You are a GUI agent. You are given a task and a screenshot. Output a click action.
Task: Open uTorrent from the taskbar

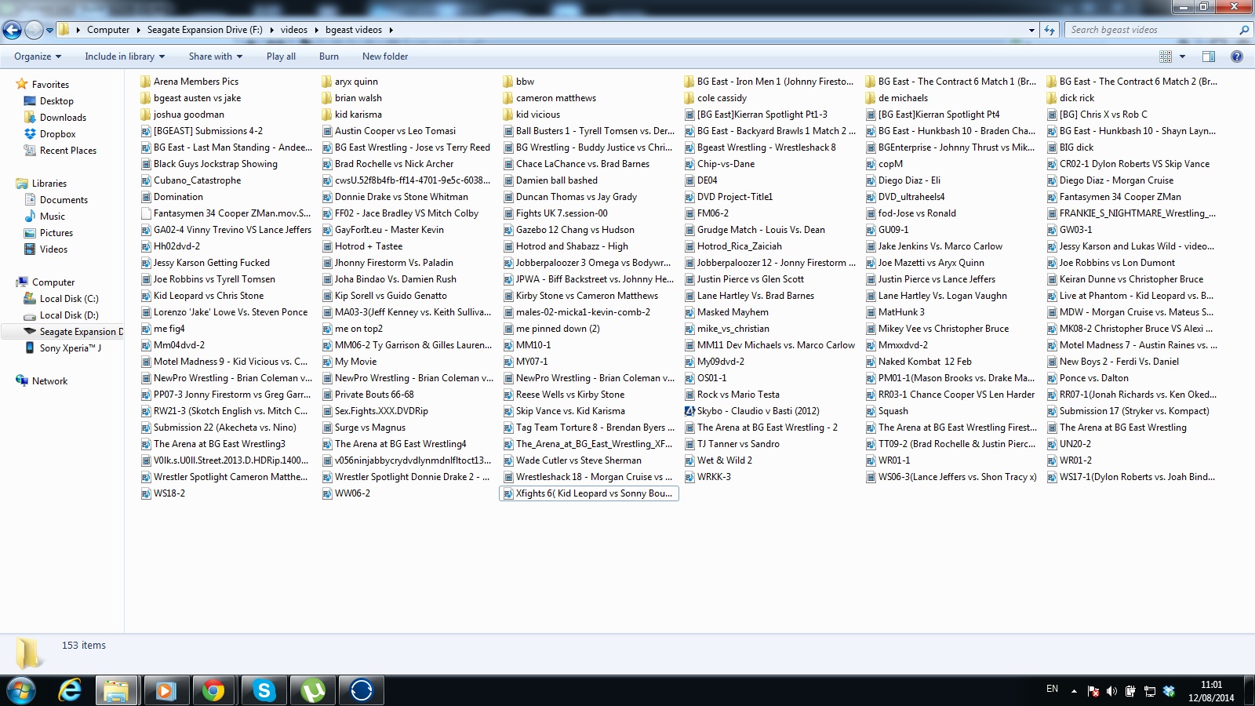coord(313,691)
